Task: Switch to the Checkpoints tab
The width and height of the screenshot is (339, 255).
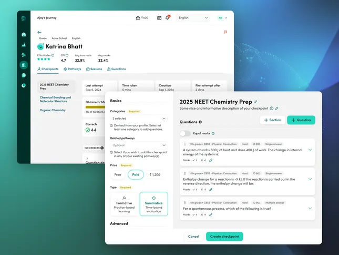Action: (48, 69)
